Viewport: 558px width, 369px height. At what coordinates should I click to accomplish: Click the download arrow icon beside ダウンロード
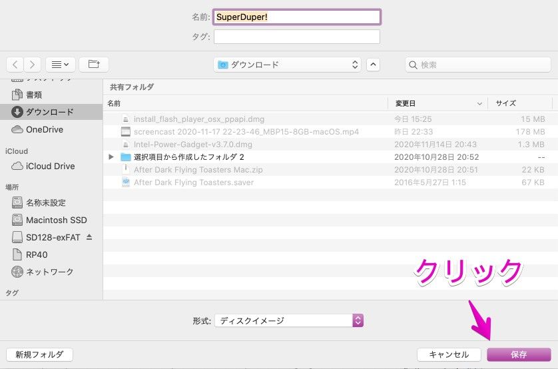click(17, 112)
